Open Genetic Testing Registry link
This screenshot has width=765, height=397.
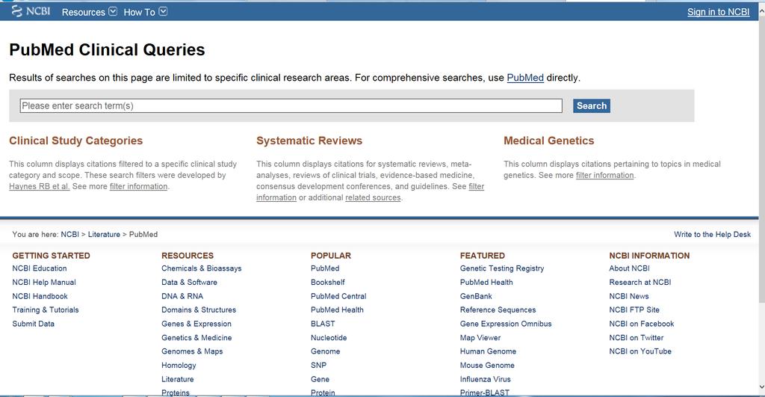[502, 268]
